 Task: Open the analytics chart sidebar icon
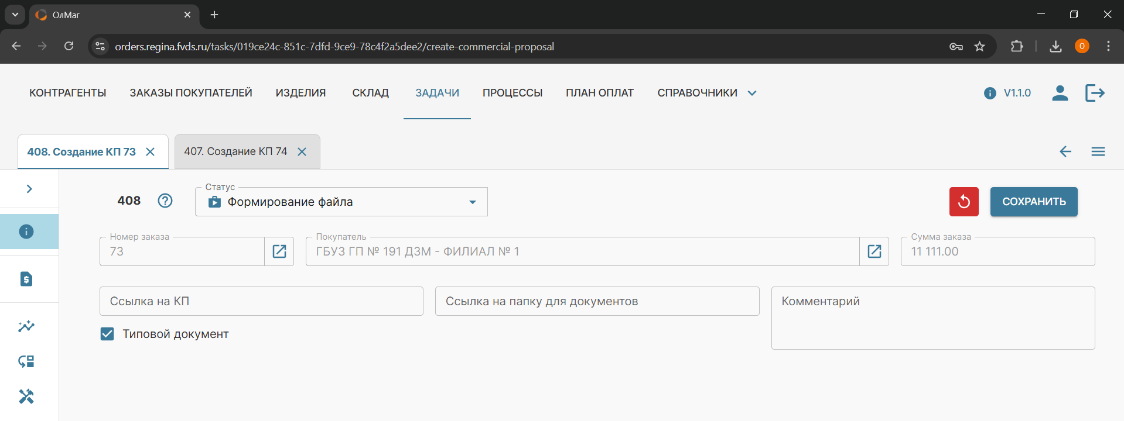[26, 326]
